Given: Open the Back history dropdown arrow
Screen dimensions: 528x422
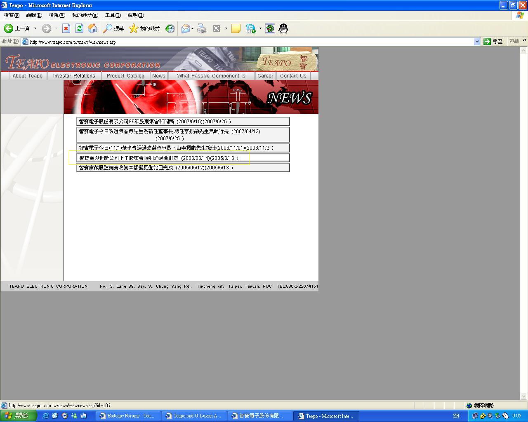Looking at the screenshot, I should pos(35,28).
